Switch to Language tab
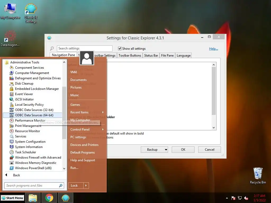This screenshot has height=203, width=271. click(x=184, y=56)
